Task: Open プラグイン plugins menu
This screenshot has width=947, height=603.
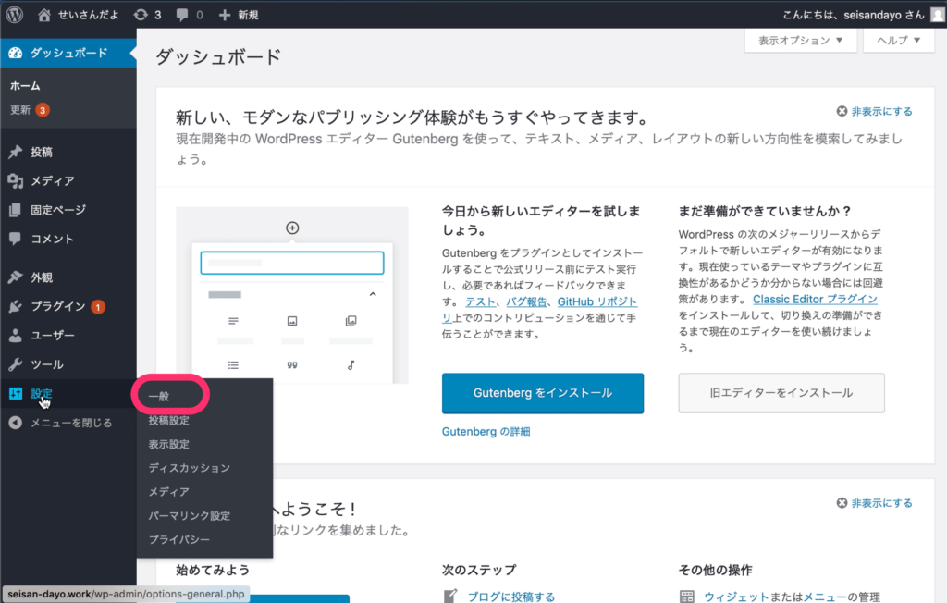Action: [x=57, y=306]
